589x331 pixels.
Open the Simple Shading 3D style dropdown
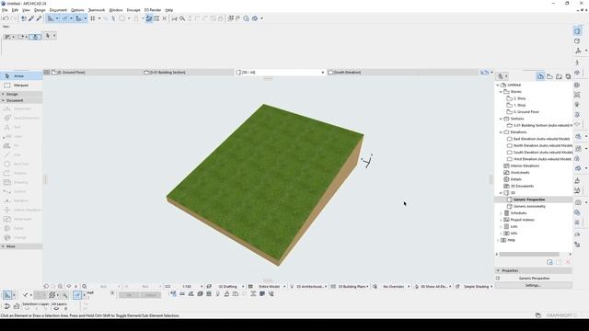[477, 286]
